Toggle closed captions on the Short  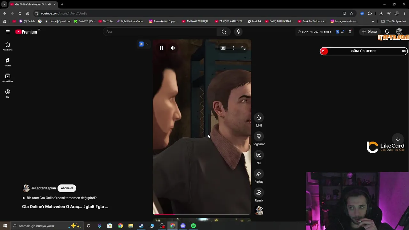tap(223, 48)
